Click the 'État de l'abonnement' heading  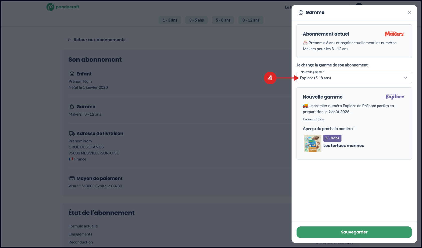[101, 213]
